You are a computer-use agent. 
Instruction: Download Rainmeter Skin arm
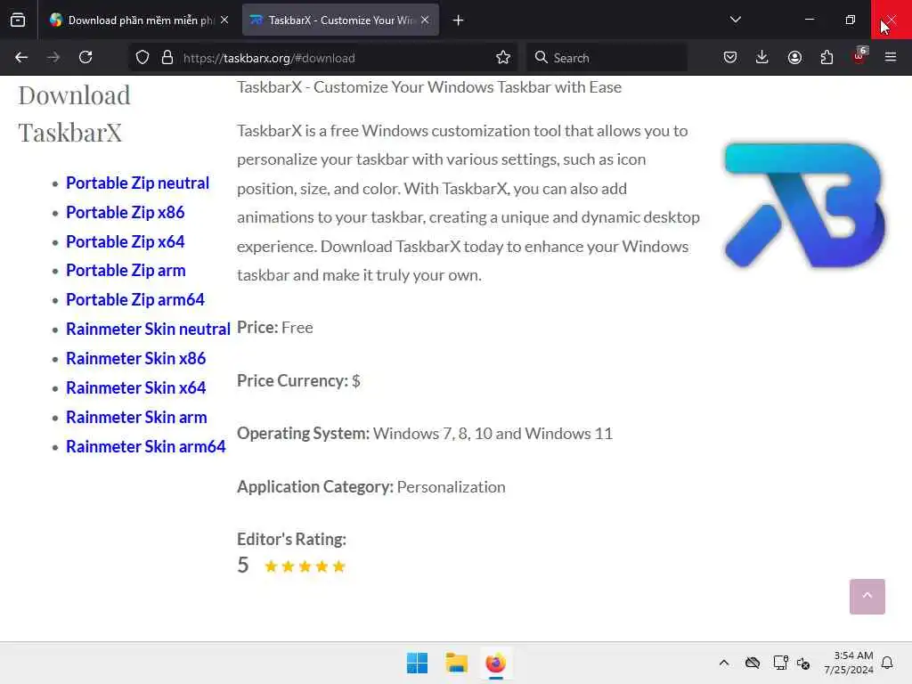pos(136,417)
